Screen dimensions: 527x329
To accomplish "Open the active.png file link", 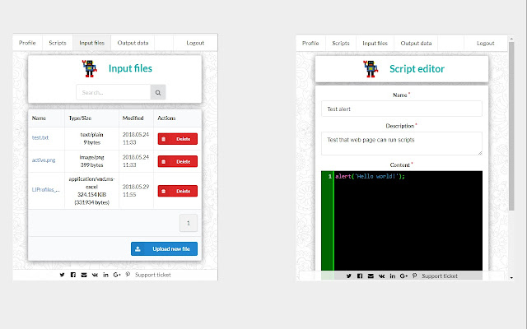I will click(44, 160).
